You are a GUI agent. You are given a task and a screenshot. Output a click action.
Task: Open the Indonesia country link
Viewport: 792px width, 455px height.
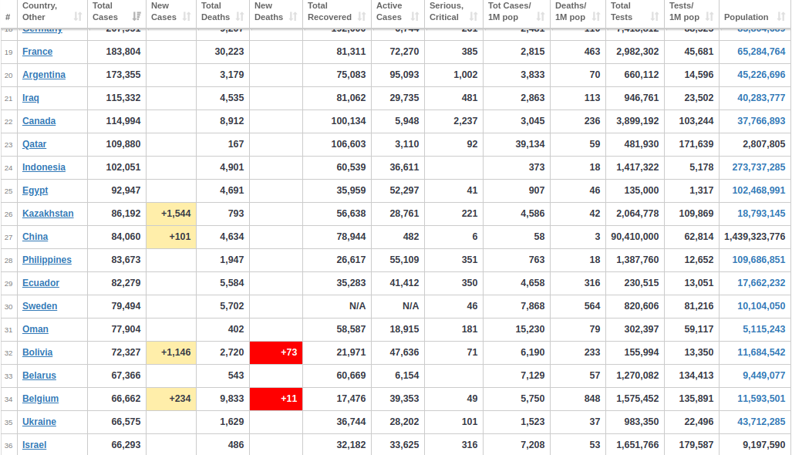(44, 167)
